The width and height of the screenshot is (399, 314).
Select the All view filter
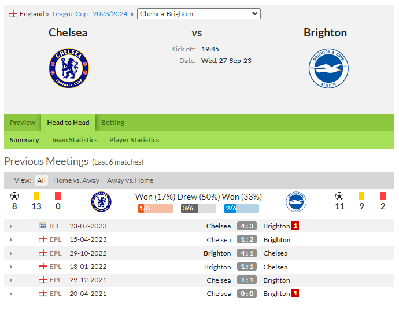point(41,180)
